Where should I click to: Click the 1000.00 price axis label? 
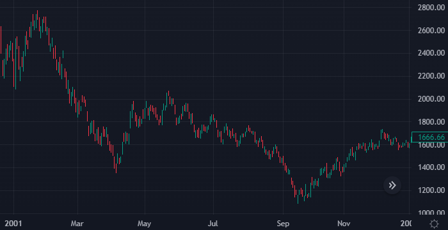(x=431, y=213)
